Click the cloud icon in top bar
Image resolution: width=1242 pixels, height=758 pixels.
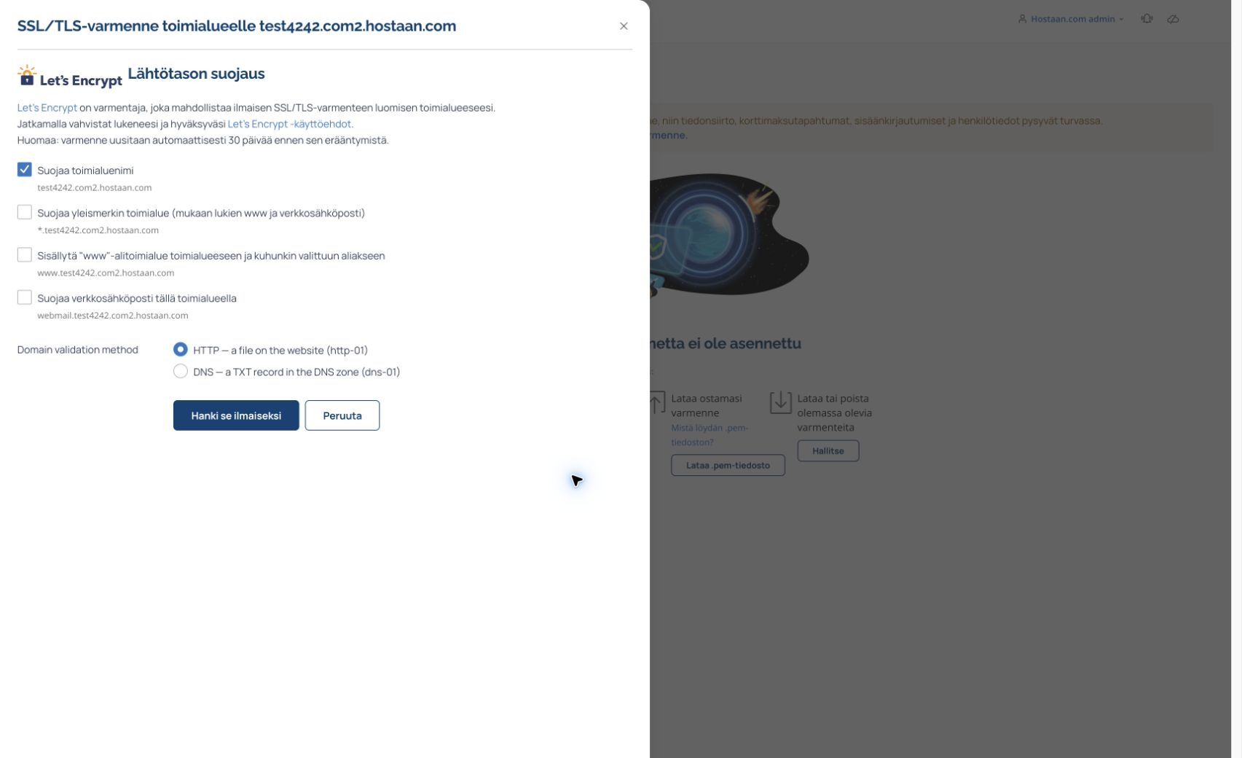click(x=1173, y=19)
